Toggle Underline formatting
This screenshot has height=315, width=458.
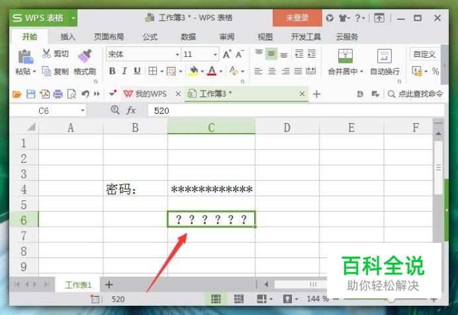pos(137,71)
